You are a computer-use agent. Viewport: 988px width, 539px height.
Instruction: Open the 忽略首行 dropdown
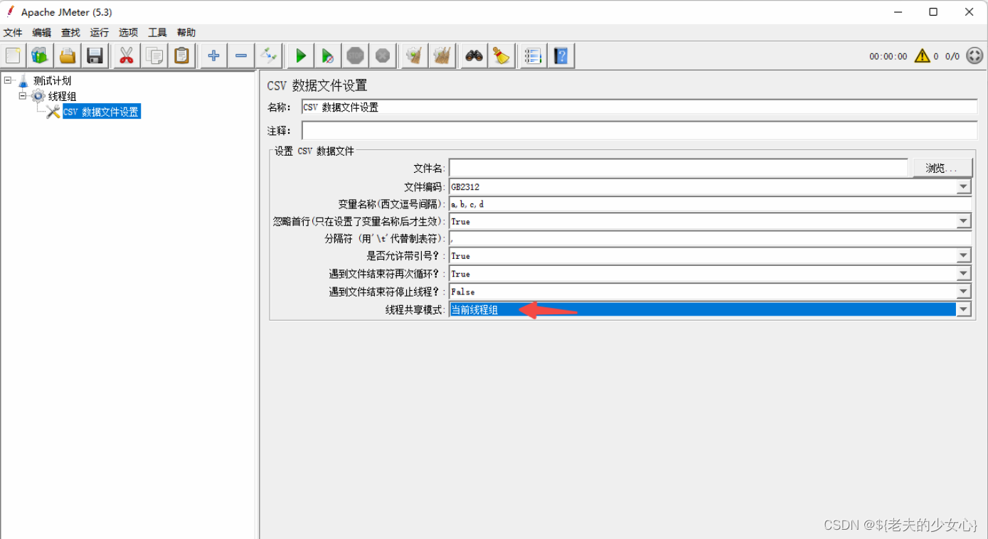click(964, 222)
